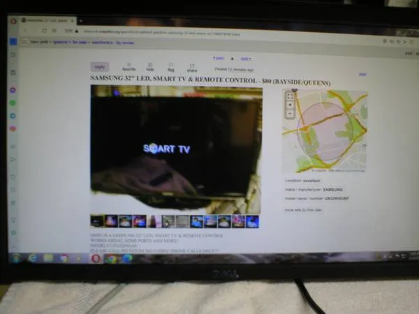The height and width of the screenshot is (314, 419).
Task: Click the reply button
Action: (x=100, y=67)
